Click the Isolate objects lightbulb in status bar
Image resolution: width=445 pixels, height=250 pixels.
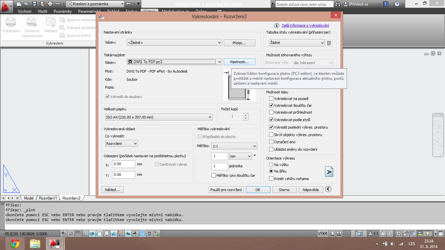(427, 233)
